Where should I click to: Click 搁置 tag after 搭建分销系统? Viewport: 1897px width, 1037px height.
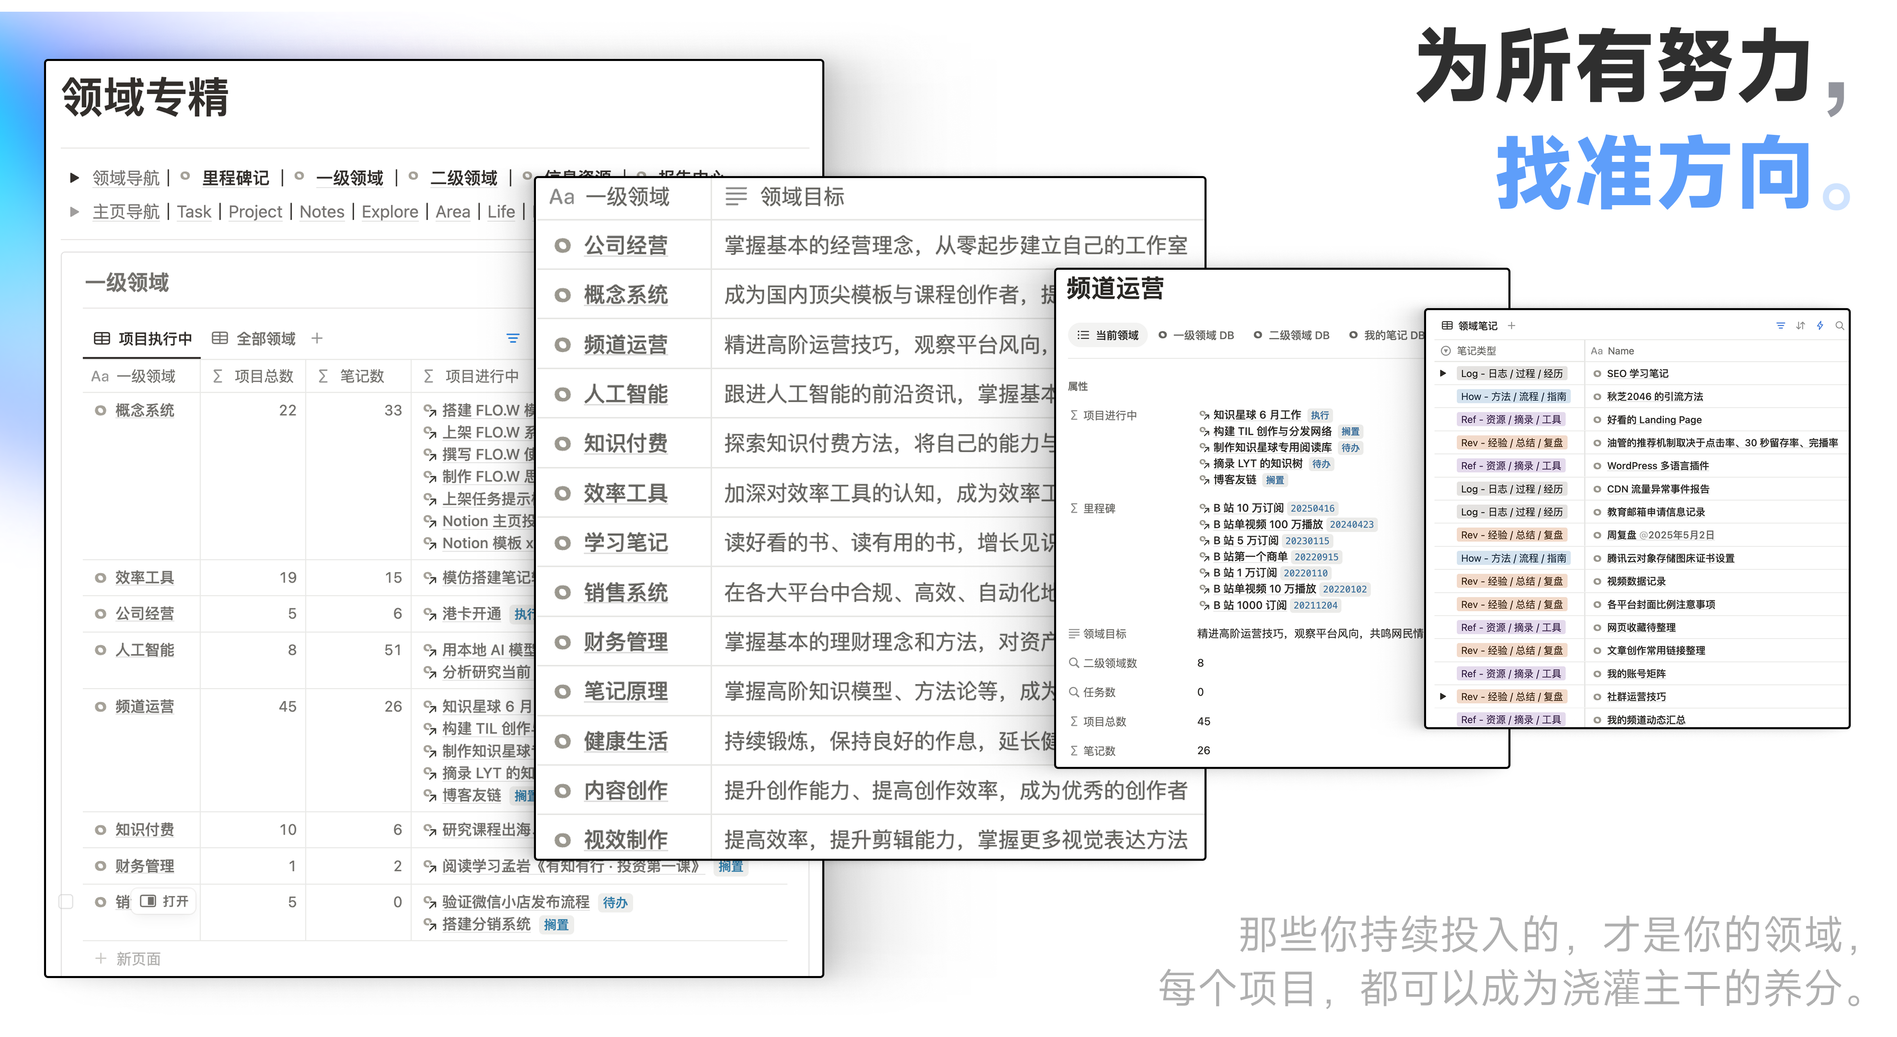tap(556, 925)
